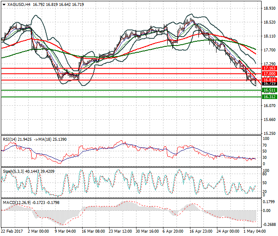Click the black 16.719 current price tag
The width and height of the screenshot is (278, 236).
click(269, 84)
